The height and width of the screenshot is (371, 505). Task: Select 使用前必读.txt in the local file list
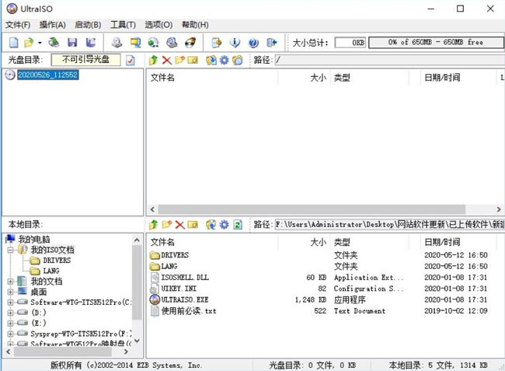click(x=189, y=311)
